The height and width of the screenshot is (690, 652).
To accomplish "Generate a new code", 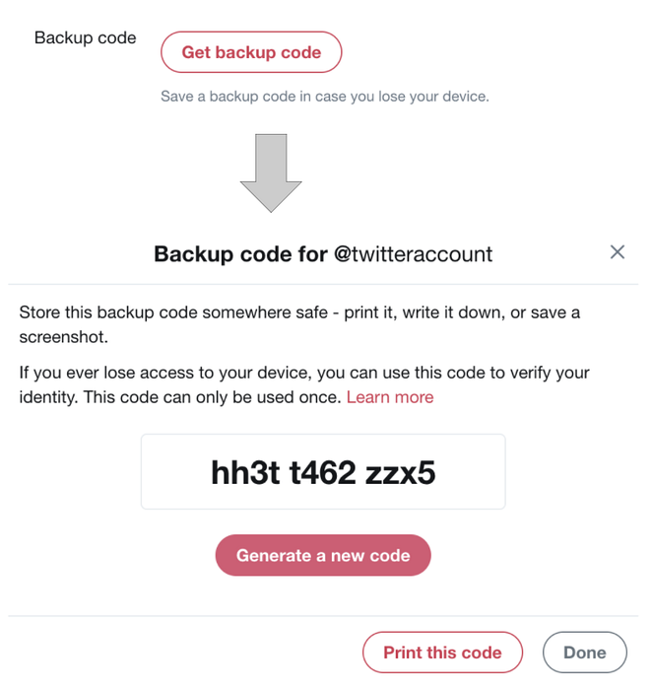I will 323,555.
